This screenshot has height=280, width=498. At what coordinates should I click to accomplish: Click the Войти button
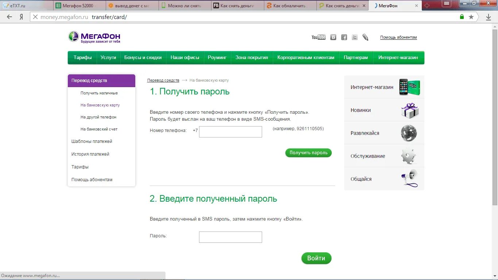[x=316, y=258]
